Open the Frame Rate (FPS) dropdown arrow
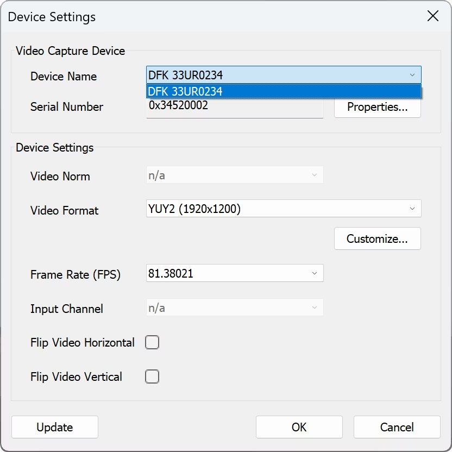 pos(315,273)
